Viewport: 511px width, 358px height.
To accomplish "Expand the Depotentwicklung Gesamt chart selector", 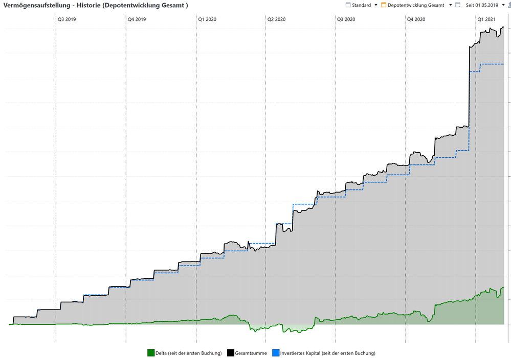I will click(x=451, y=5).
